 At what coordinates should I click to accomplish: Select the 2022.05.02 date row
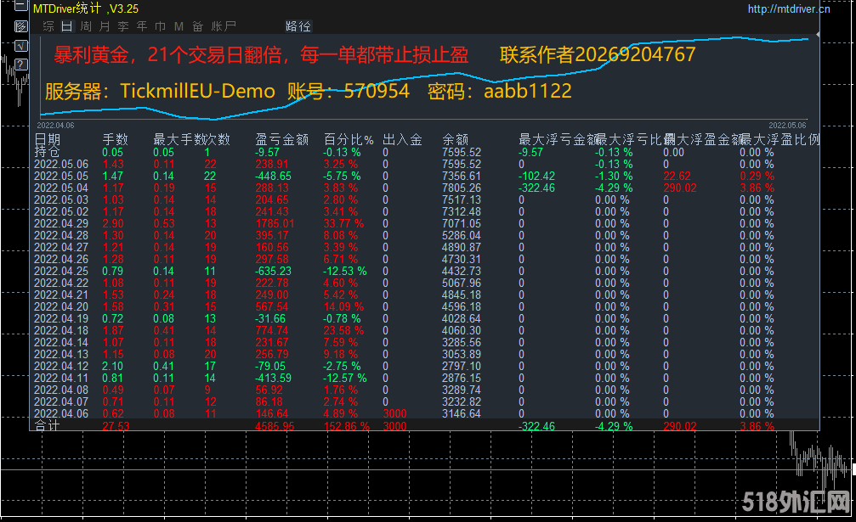coord(61,211)
